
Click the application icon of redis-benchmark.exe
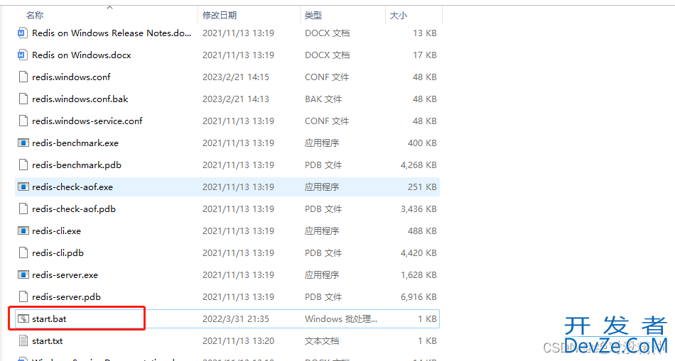pyautogui.click(x=23, y=143)
